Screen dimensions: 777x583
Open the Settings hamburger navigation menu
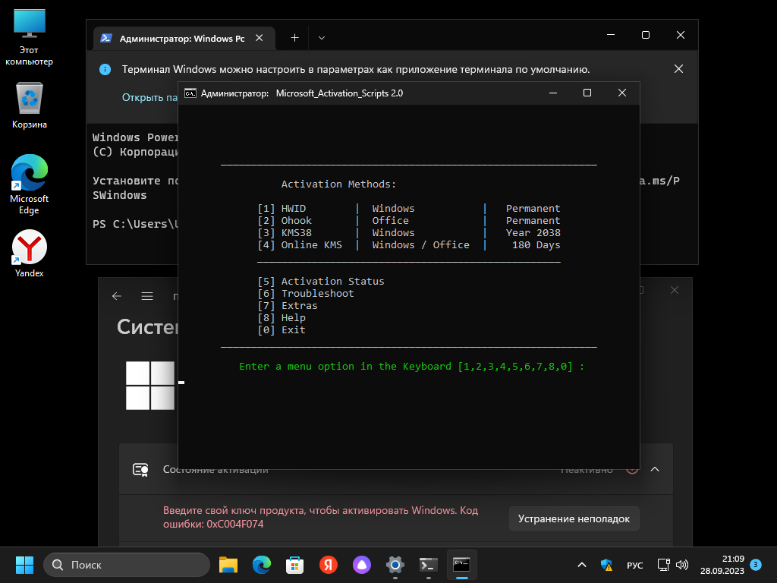pos(147,296)
